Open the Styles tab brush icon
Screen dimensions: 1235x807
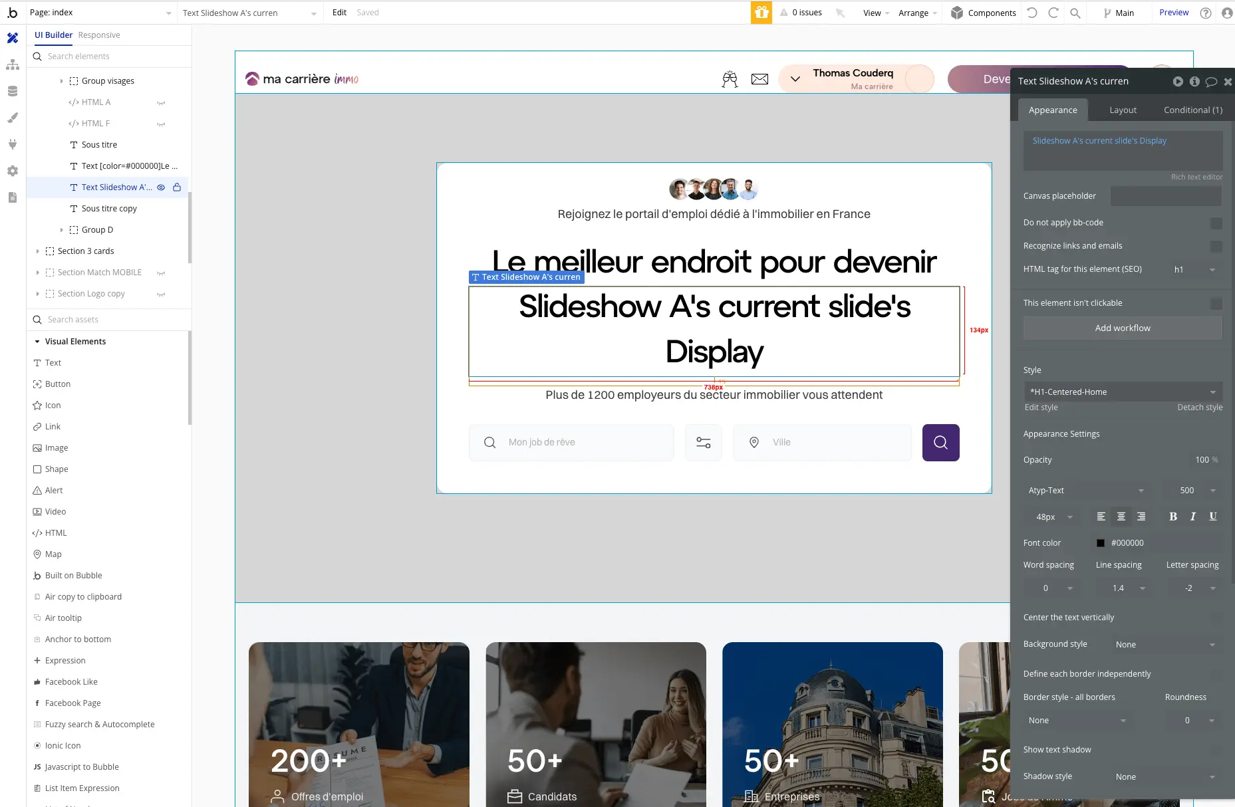pos(13,118)
